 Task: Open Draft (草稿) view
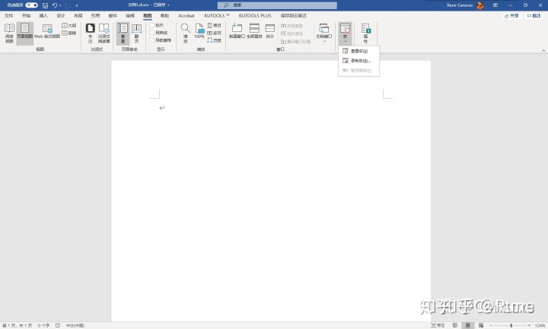[69, 33]
